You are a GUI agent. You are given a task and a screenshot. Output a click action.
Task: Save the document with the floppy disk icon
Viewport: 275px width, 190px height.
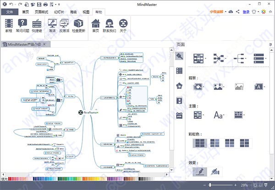click(x=39, y=4)
